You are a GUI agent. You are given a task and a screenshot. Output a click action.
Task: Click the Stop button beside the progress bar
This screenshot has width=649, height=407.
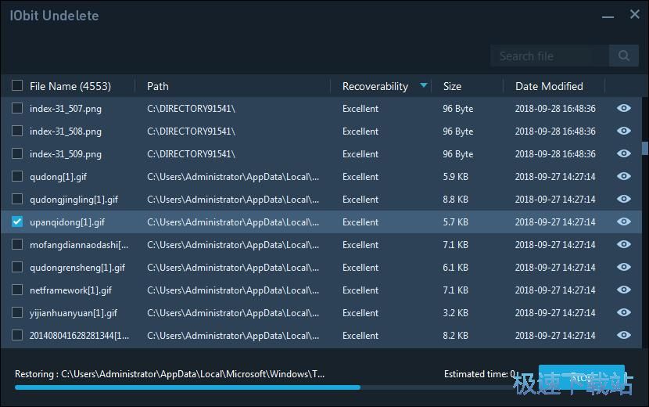coord(581,378)
